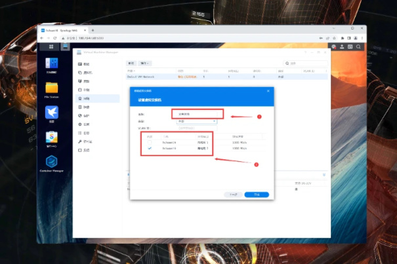Uncheck the second selected network interface
This screenshot has height=264, width=397.
coord(150,148)
